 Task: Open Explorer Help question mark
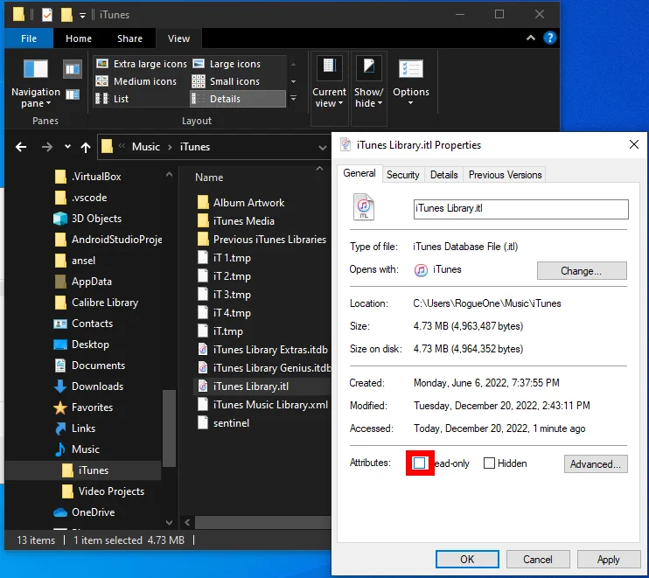coord(549,38)
